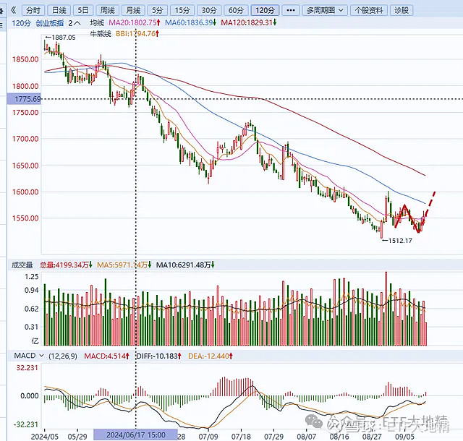Viewport: 463px width, 441px height.
Task: Click the up caret beside 创业板指 2
Action: click(78, 24)
